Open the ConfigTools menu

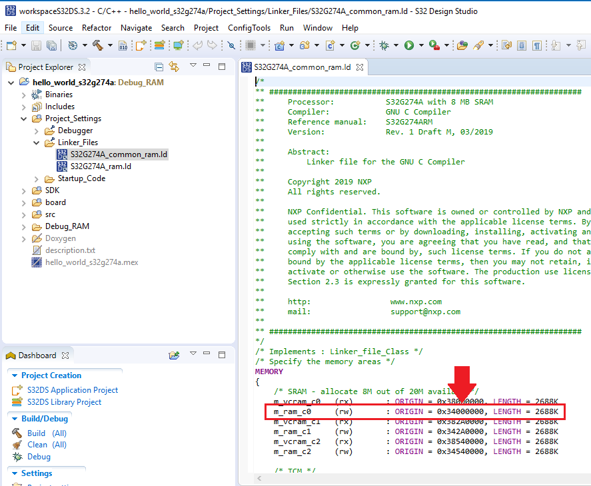point(249,28)
